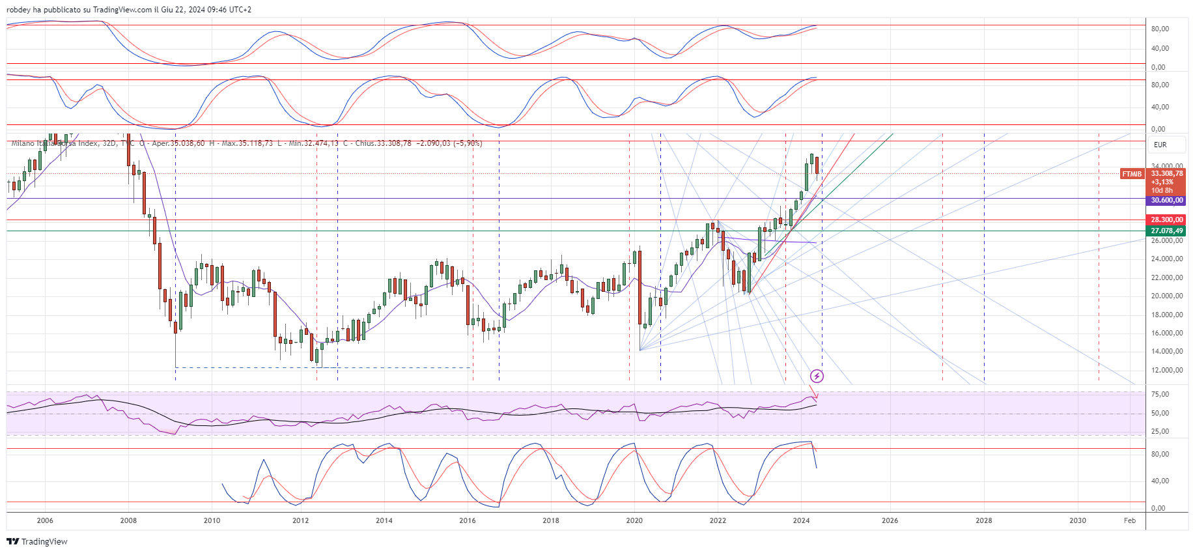
Task: Click the Min.32.474,13 low value
Action: (314, 143)
